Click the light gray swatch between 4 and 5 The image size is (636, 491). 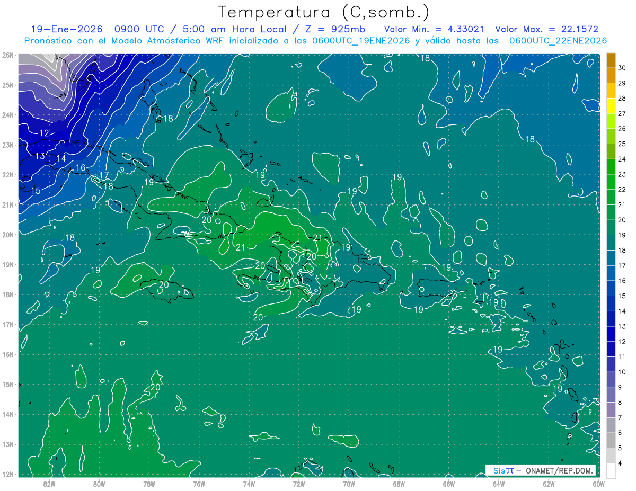[611, 456]
